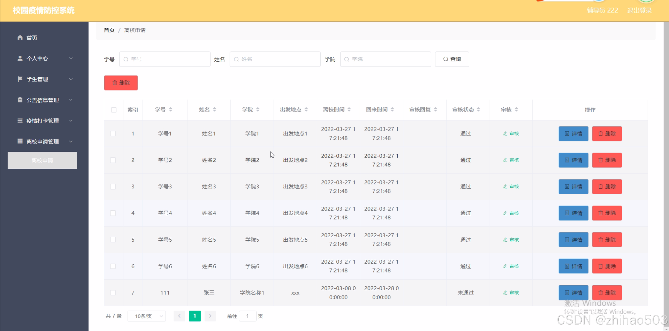The image size is (669, 331).
Task: Click the home icon in sidebar
Action: click(20, 37)
